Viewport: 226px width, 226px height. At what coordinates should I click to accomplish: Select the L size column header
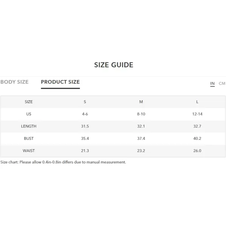pyautogui.click(x=197, y=102)
